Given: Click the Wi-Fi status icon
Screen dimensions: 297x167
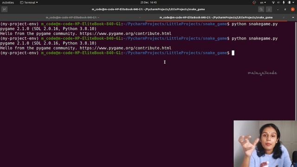Looking at the screenshot, I should pos(273,2).
